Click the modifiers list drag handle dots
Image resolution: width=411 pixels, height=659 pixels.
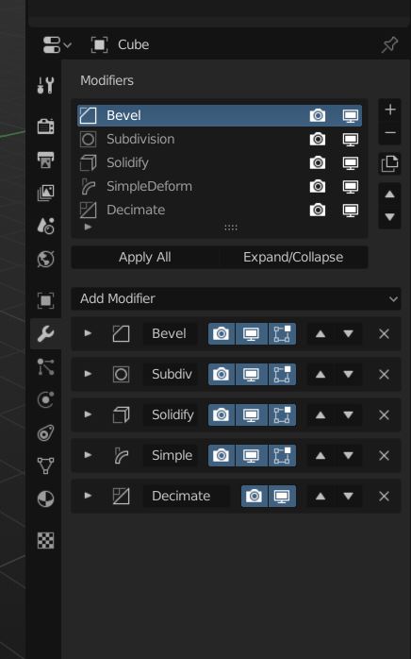(x=230, y=228)
